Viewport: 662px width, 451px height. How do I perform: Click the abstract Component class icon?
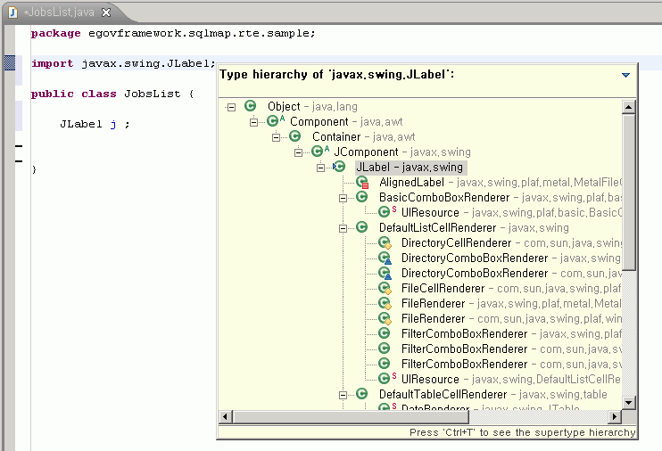point(273,121)
